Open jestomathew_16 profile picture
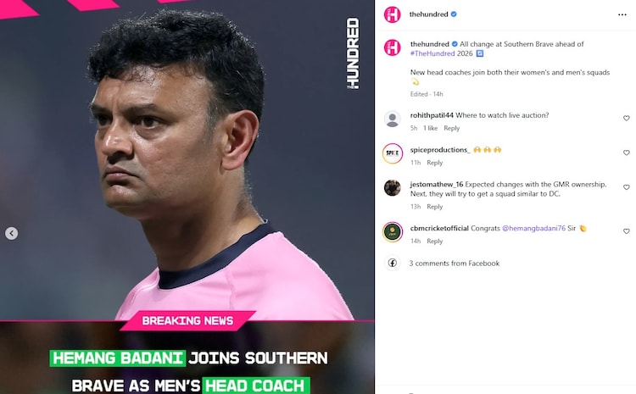 [393, 187]
